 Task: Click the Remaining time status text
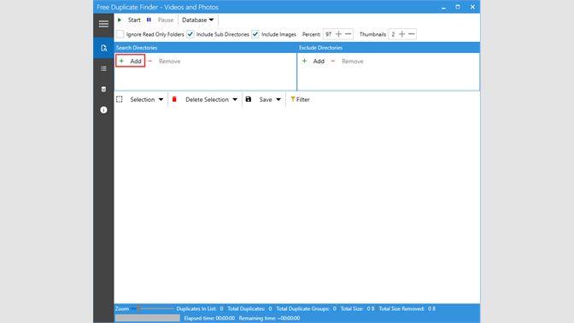tap(269, 318)
